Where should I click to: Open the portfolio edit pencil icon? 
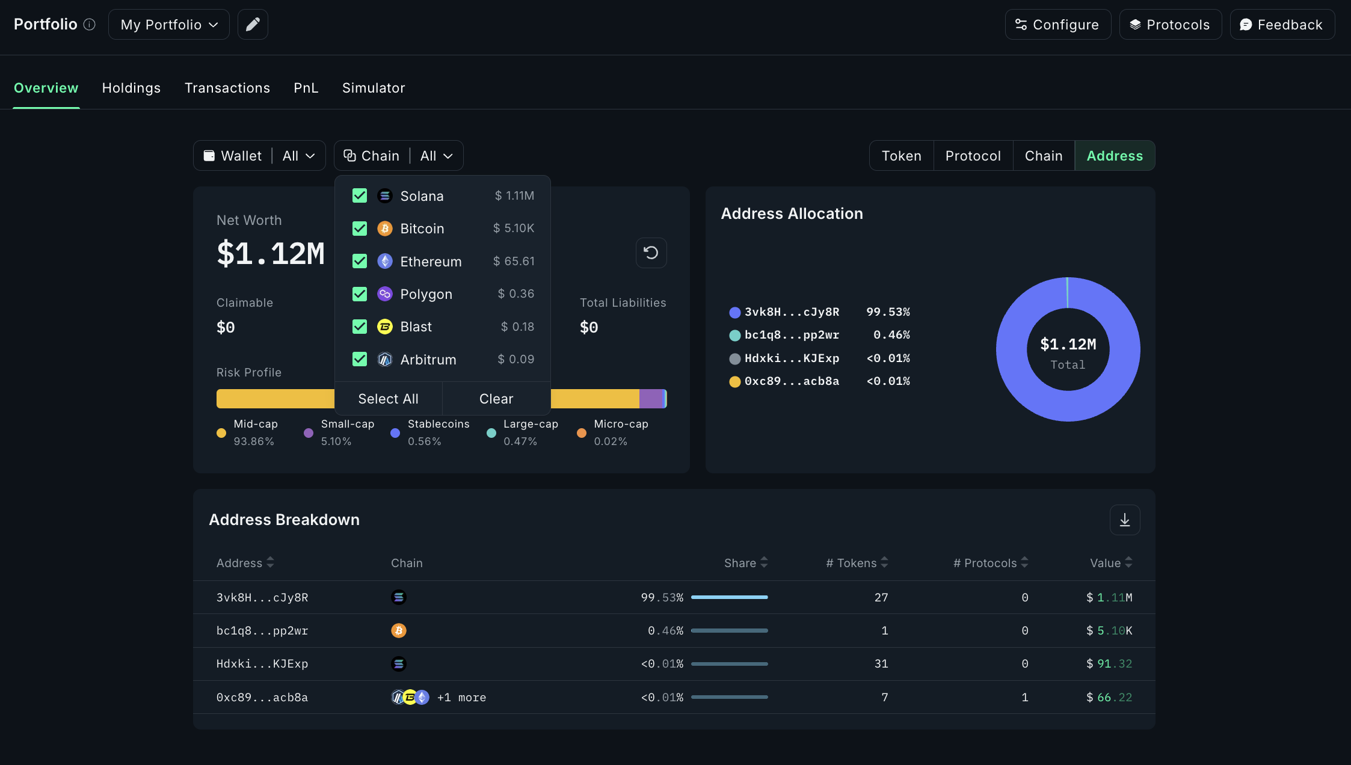(252, 24)
